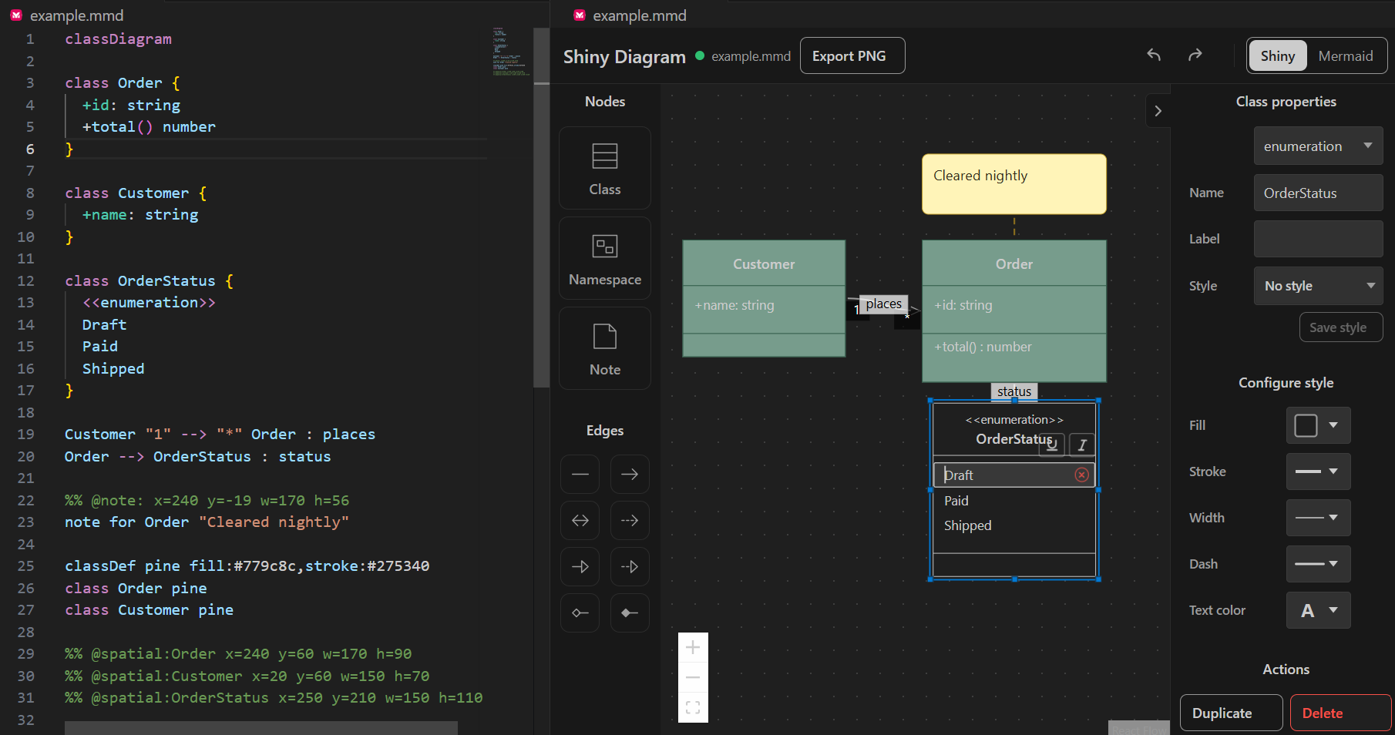The height and width of the screenshot is (735, 1395).
Task: Click the Shipped enumeration member
Action: (x=968, y=525)
